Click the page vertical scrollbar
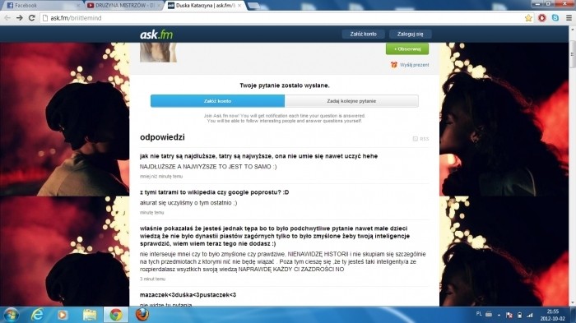 [572, 166]
